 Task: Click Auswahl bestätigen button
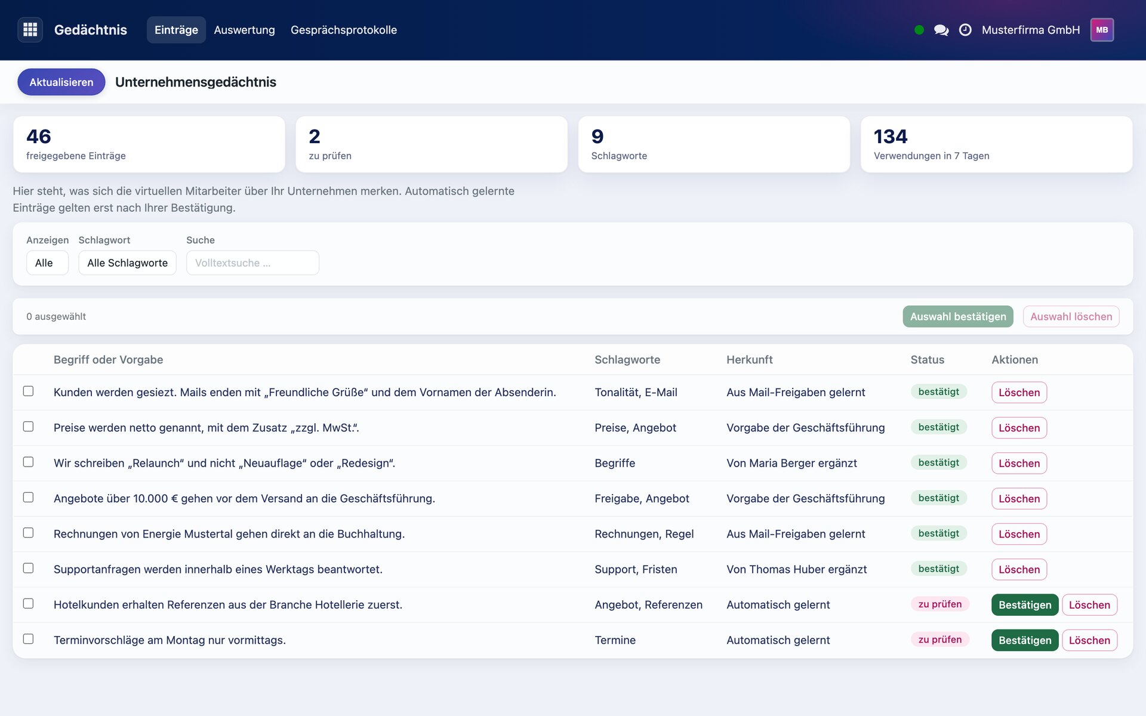[958, 316]
